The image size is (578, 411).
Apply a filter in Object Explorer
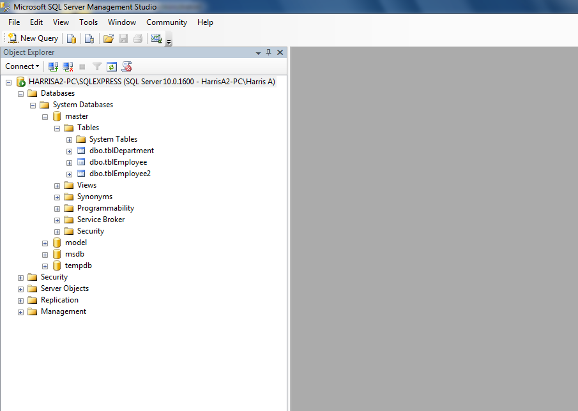(x=96, y=66)
